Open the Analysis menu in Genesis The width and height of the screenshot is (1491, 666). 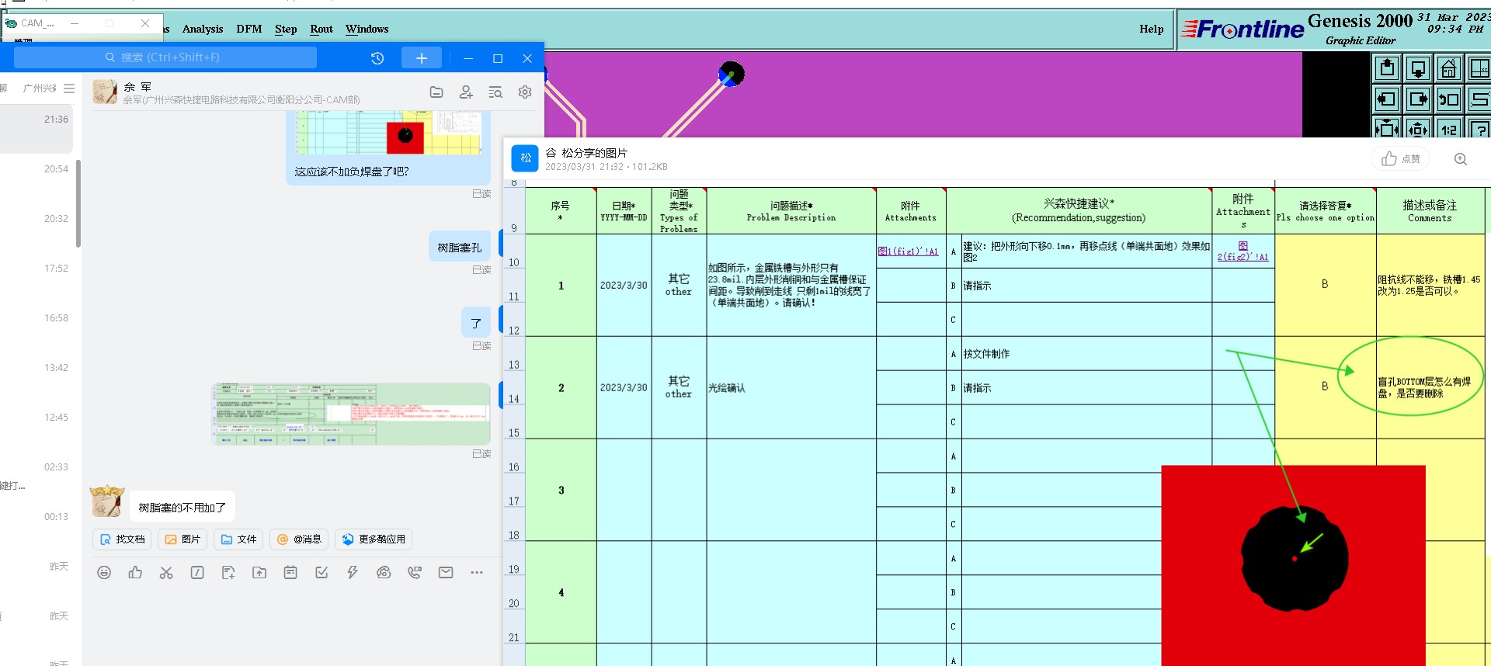click(203, 29)
